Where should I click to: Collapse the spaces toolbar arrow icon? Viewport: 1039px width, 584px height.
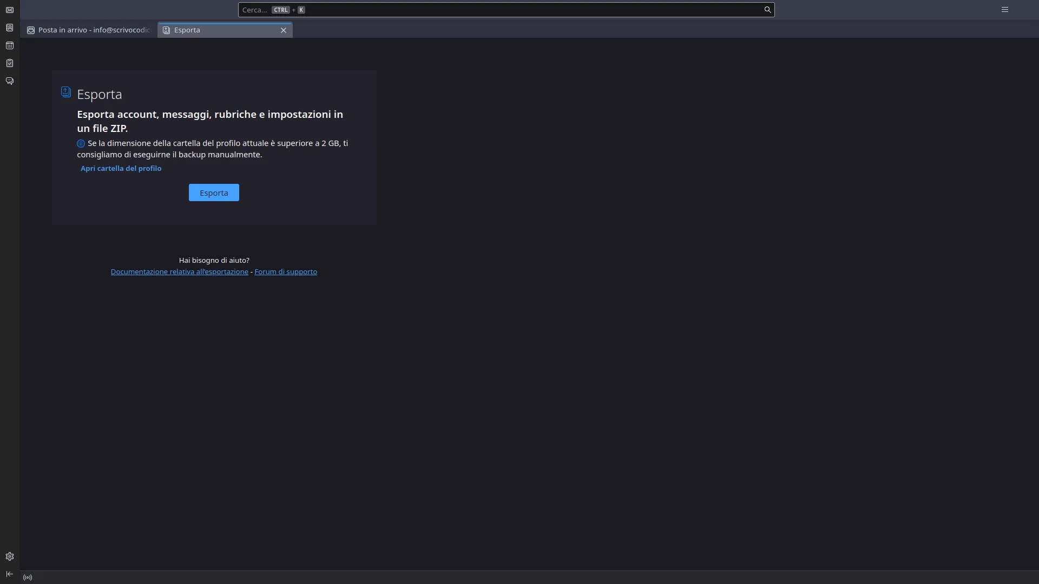pyautogui.click(x=10, y=574)
